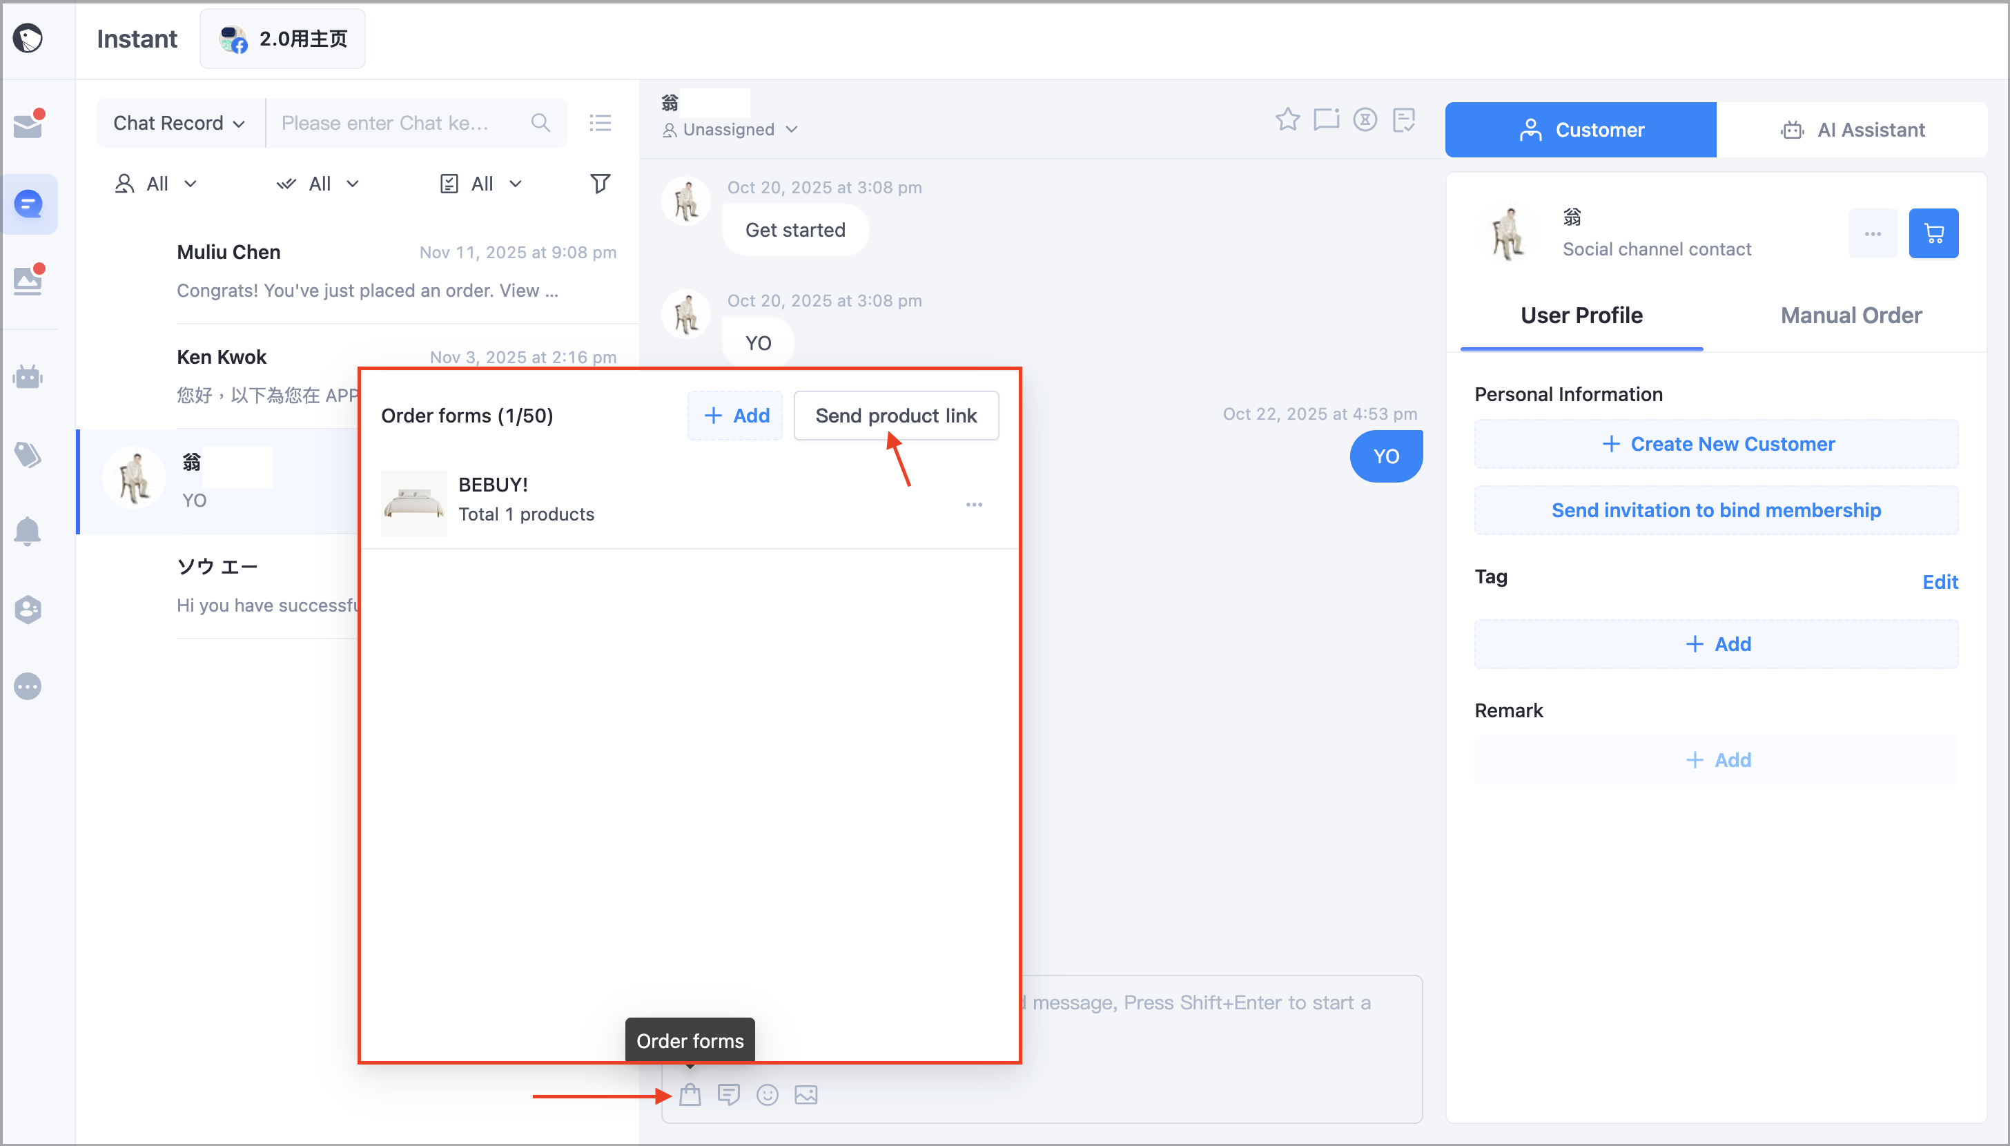2010x1146 pixels.
Task: Select the Manual Order tab
Action: click(x=1851, y=315)
